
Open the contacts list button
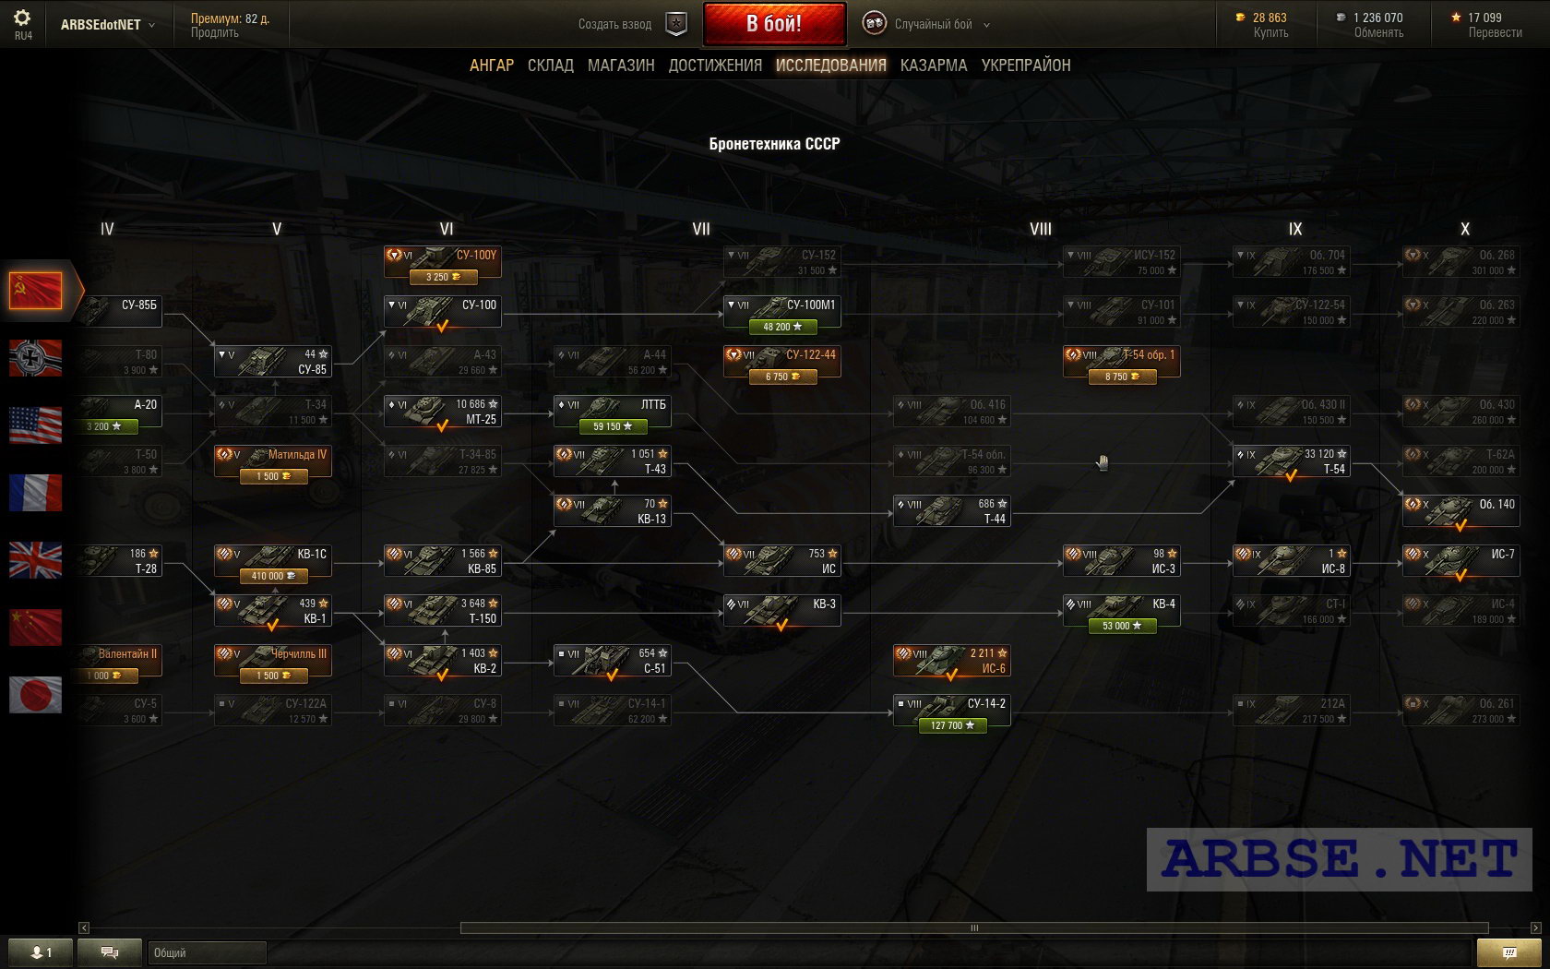pos(39,952)
